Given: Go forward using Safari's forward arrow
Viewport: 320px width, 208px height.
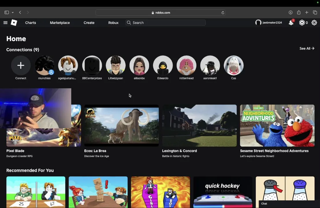Looking at the screenshot, I should coord(28,12).
